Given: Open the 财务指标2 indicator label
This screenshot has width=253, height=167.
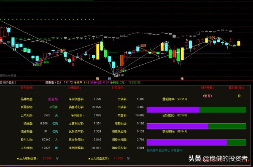Looking at the screenshot, I should [10, 83].
